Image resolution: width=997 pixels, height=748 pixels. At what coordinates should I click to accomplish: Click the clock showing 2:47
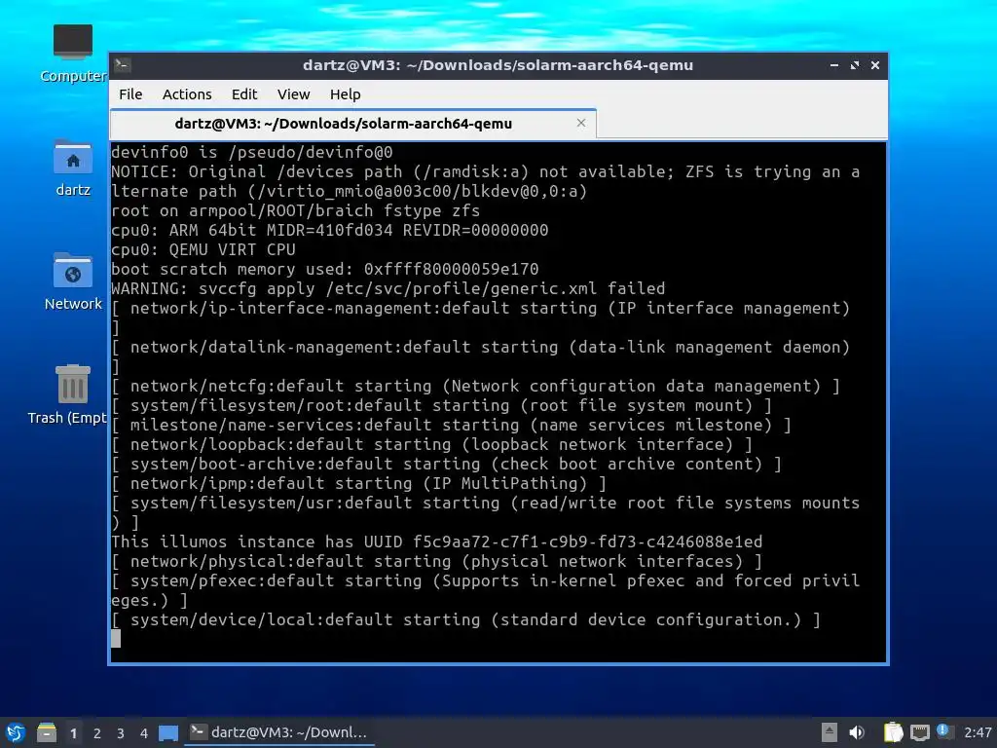tap(978, 732)
